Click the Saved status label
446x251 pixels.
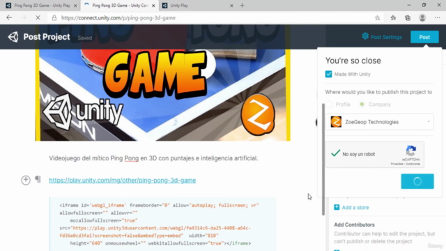85,38
